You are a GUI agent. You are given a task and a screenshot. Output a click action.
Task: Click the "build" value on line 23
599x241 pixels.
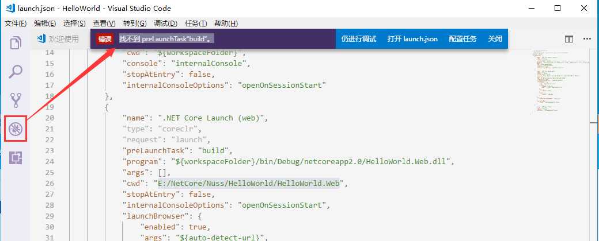click(213, 151)
